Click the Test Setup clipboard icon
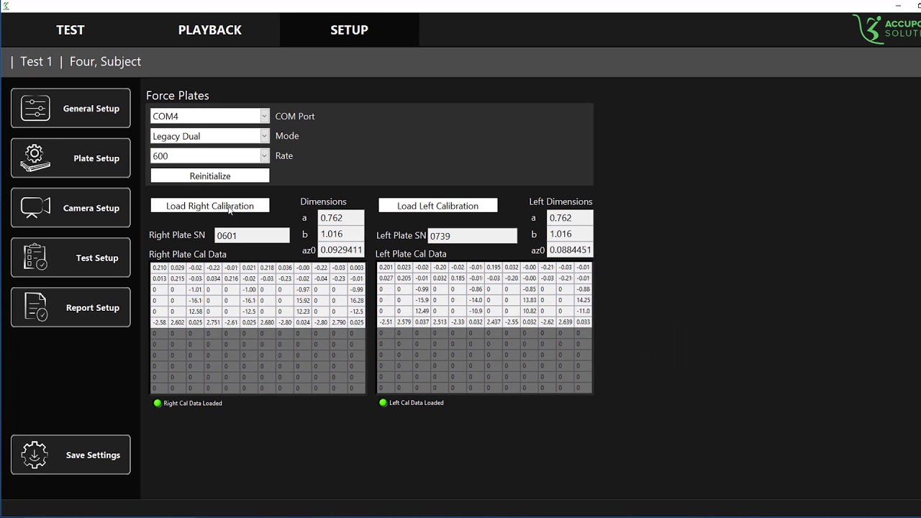The height and width of the screenshot is (518, 921). click(x=35, y=257)
